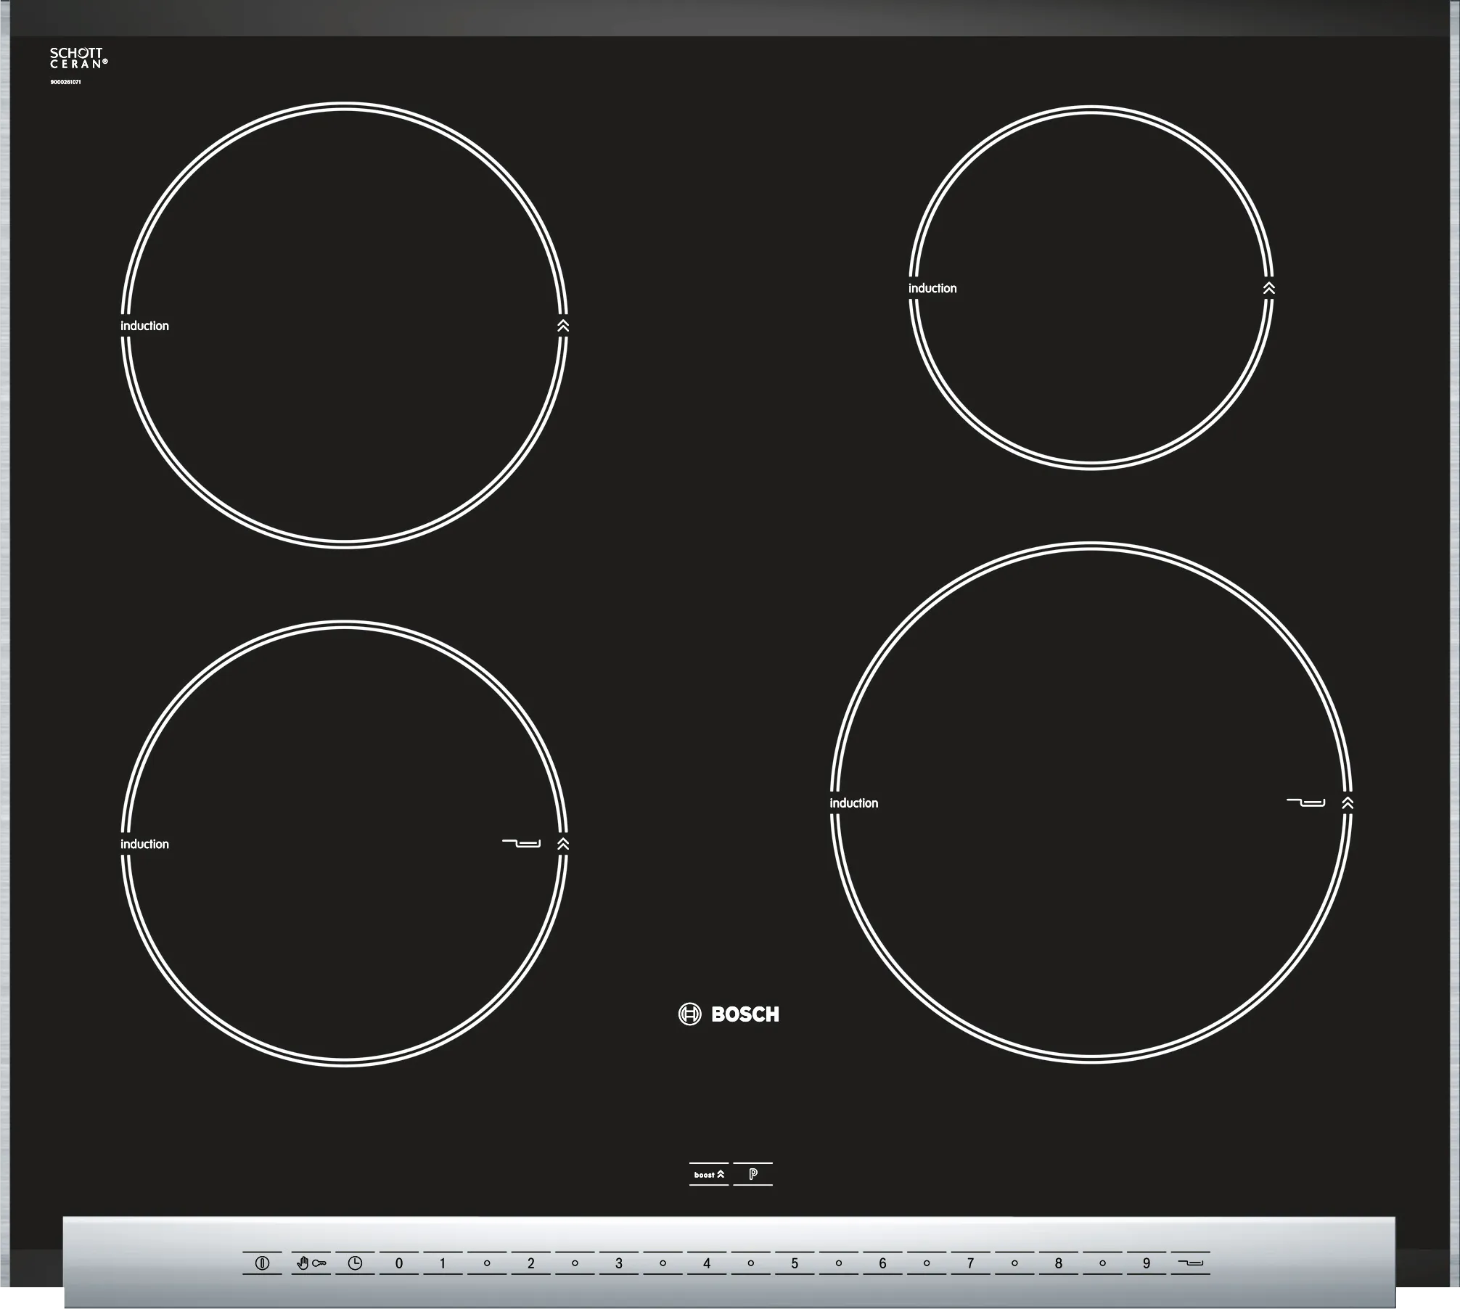Image resolution: width=1460 pixels, height=1309 pixels.
Task: Tap pan symbol on bottom-left cooking zone
Action: point(522,843)
